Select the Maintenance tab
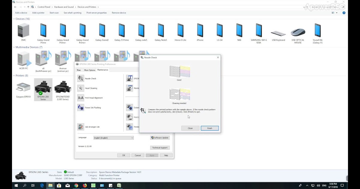The height and width of the screenshot is (189, 360). (103, 70)
